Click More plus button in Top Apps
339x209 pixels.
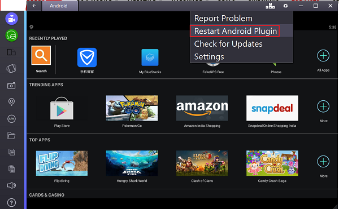(x=323, y=162)
